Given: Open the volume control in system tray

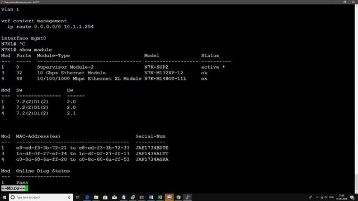Looking at the screenshot, I should tap(326, 197).
